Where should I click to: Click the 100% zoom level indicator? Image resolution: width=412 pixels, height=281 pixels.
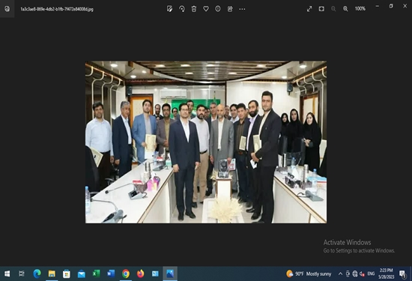pos(360,9)
